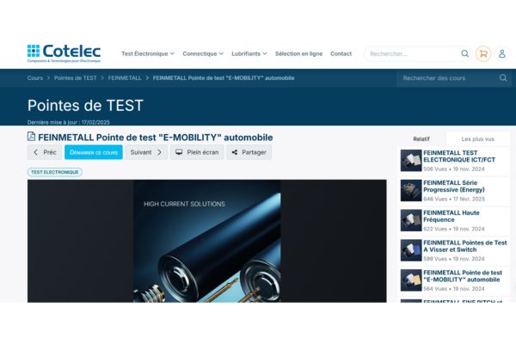Switch to the Les plus vus tab
Viewport: 516px width, 344px height.
[x=477, y=139]
